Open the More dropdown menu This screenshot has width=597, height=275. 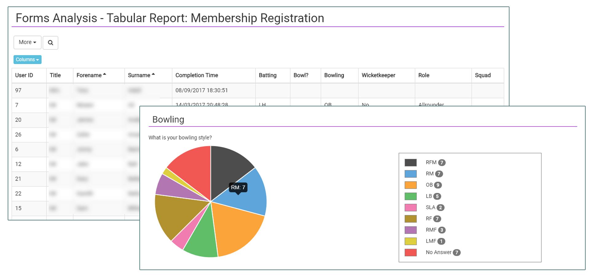click(27, 42)
